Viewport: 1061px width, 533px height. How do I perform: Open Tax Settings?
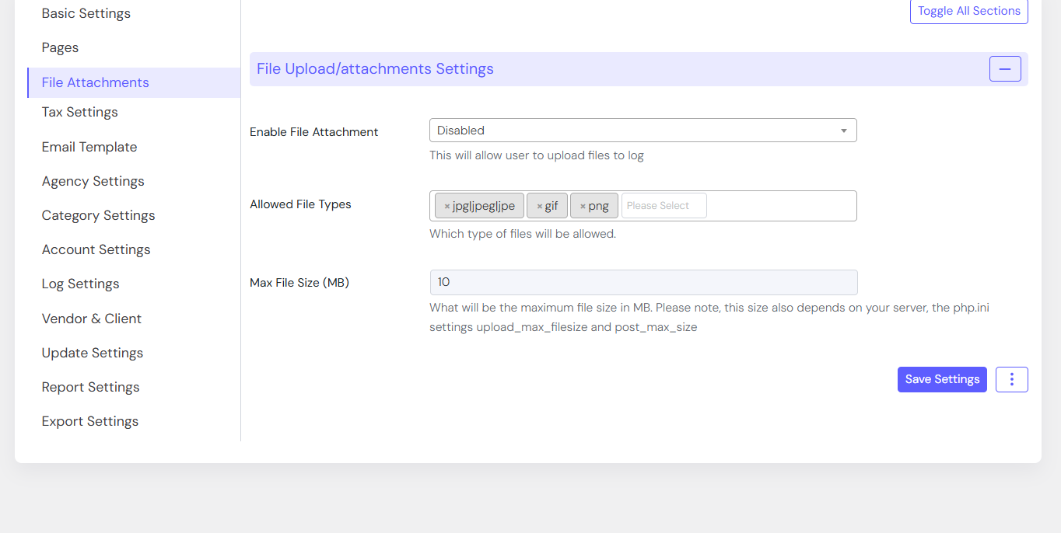79,112
